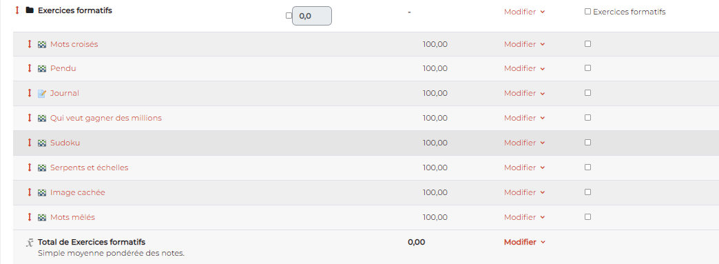719x264 pixels.
Task: Click the 0,0 weight input field
Action: tap(312, 16)
